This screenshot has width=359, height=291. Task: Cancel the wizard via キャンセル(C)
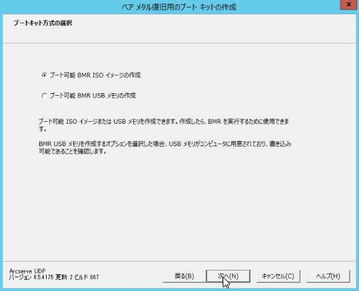pos(278,276)
